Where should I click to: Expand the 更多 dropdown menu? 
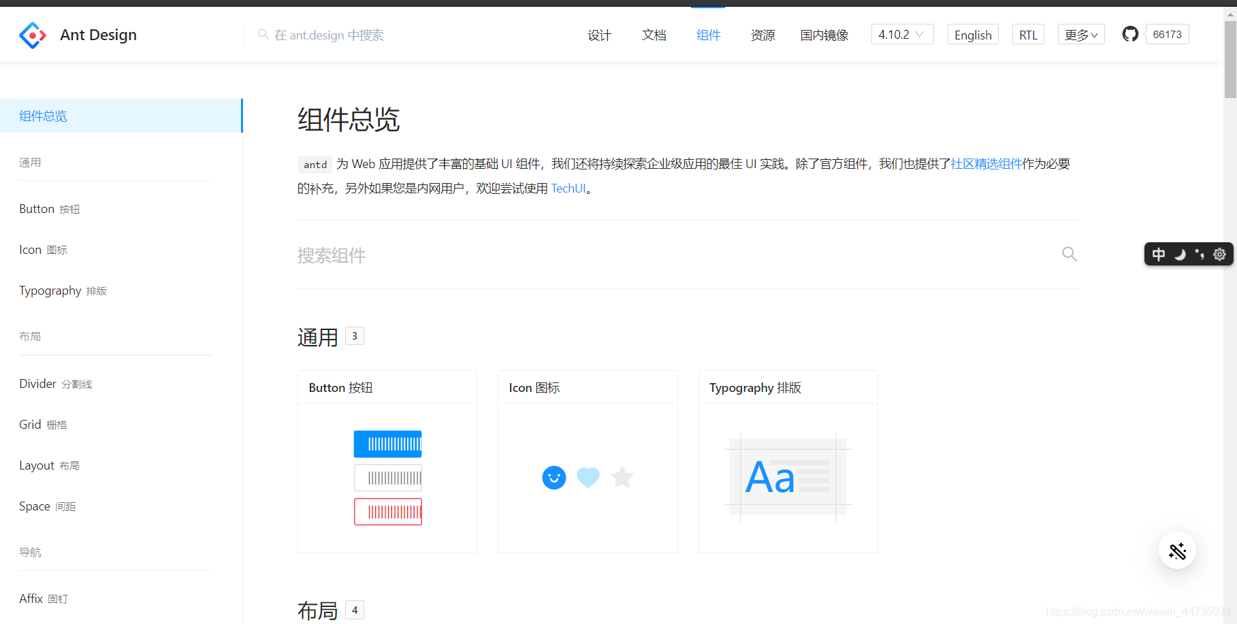[x=1081, y=35]
